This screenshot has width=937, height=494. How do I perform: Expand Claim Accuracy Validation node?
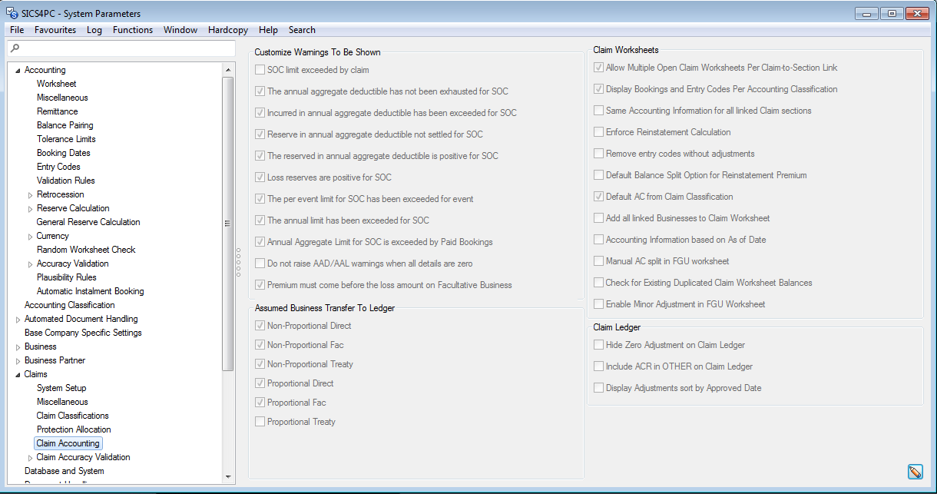(31, 458)
